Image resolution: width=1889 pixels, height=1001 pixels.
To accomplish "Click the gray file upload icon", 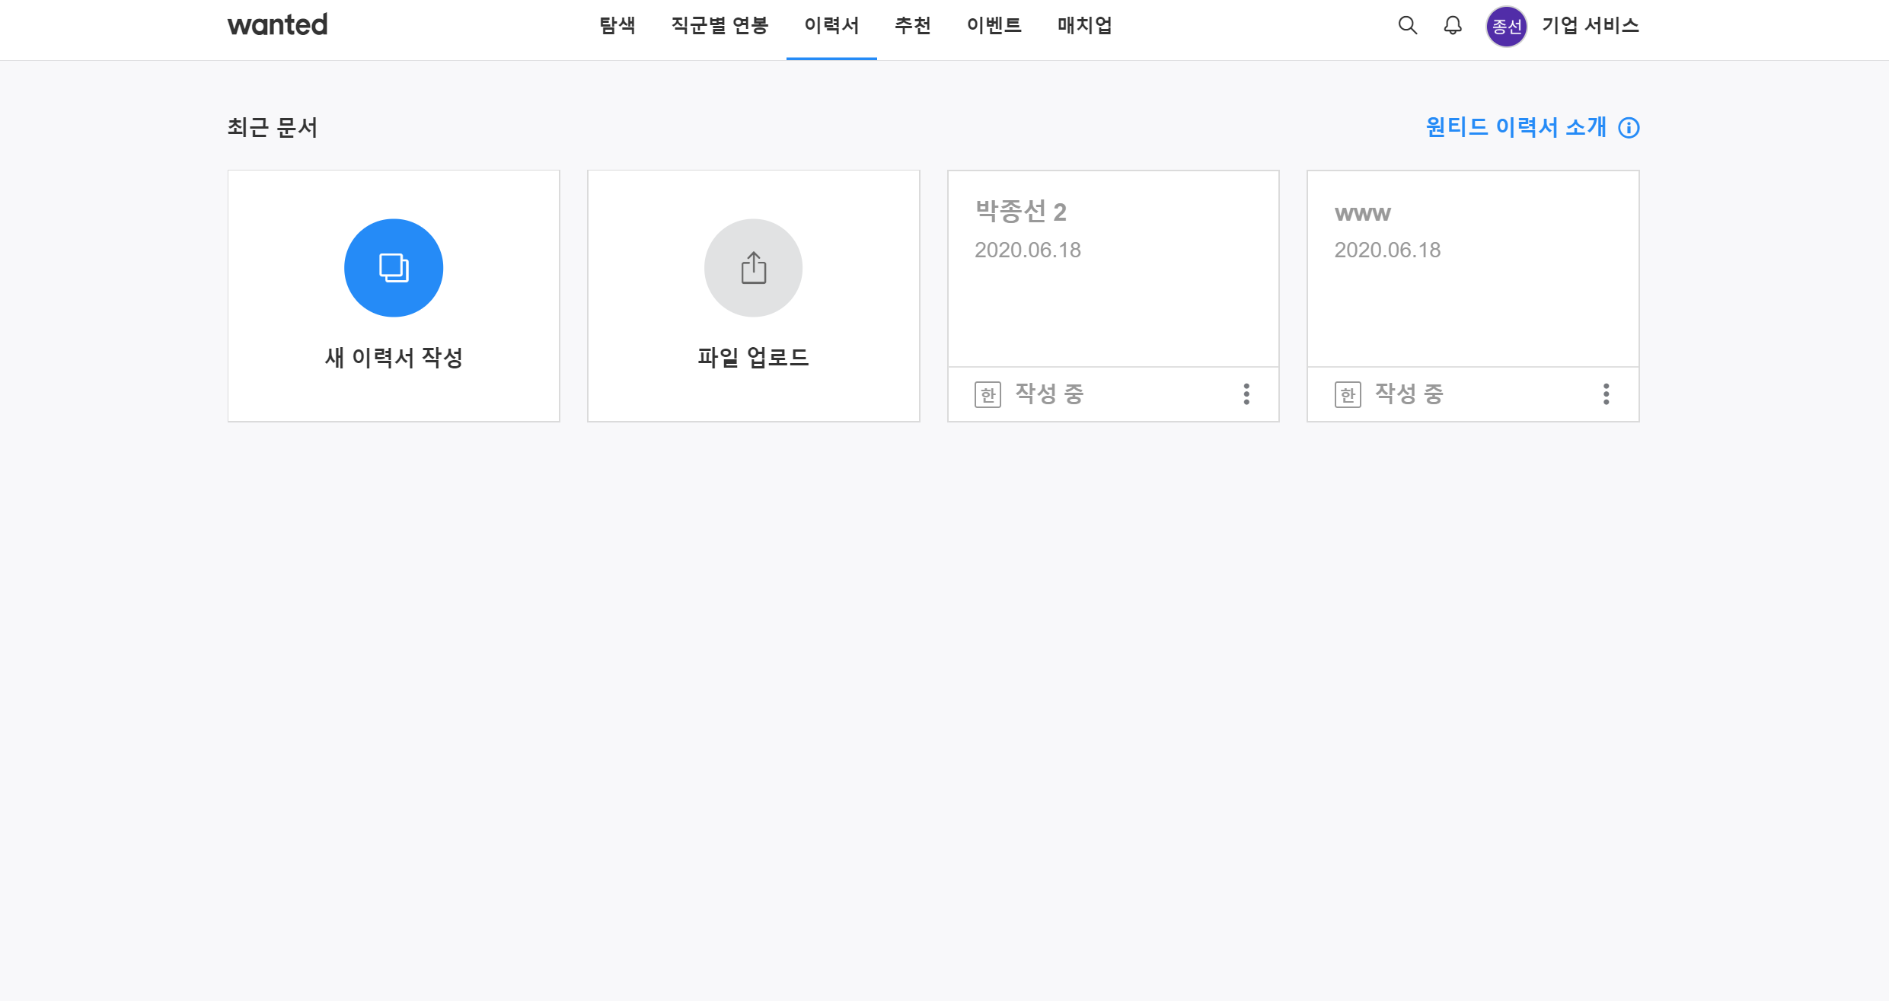I will (753, 268).
